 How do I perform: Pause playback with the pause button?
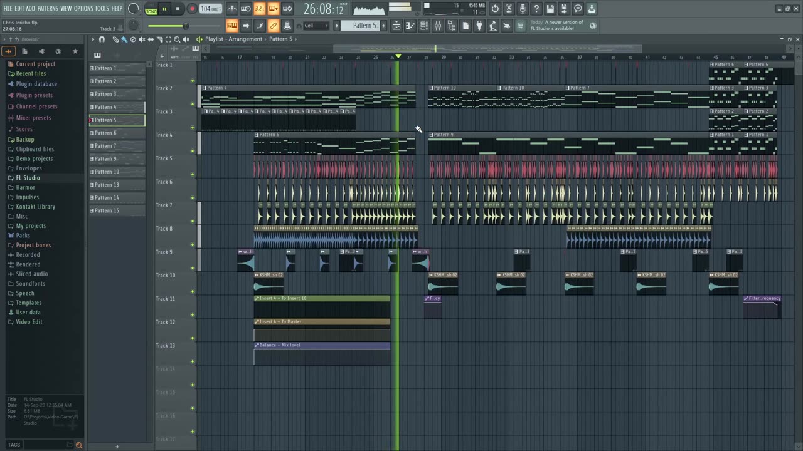165,9
